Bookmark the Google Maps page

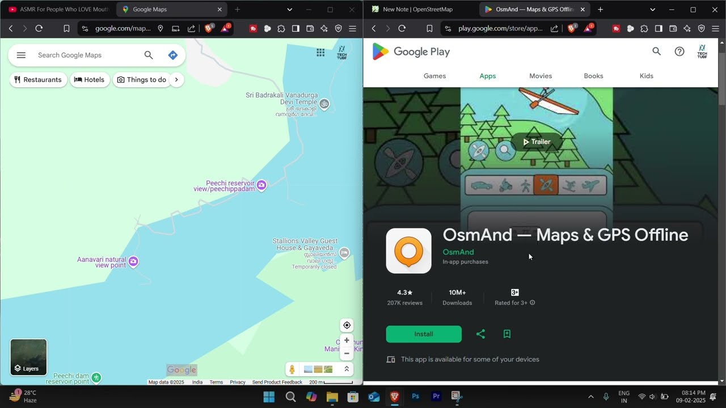[x=66, y=28]
